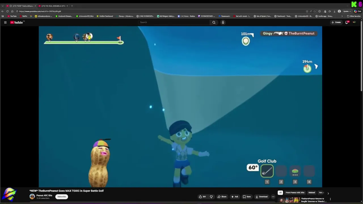Start voice search with the microphone icon
Viewport: 363px width, 204px height.
tap(223, 22)
